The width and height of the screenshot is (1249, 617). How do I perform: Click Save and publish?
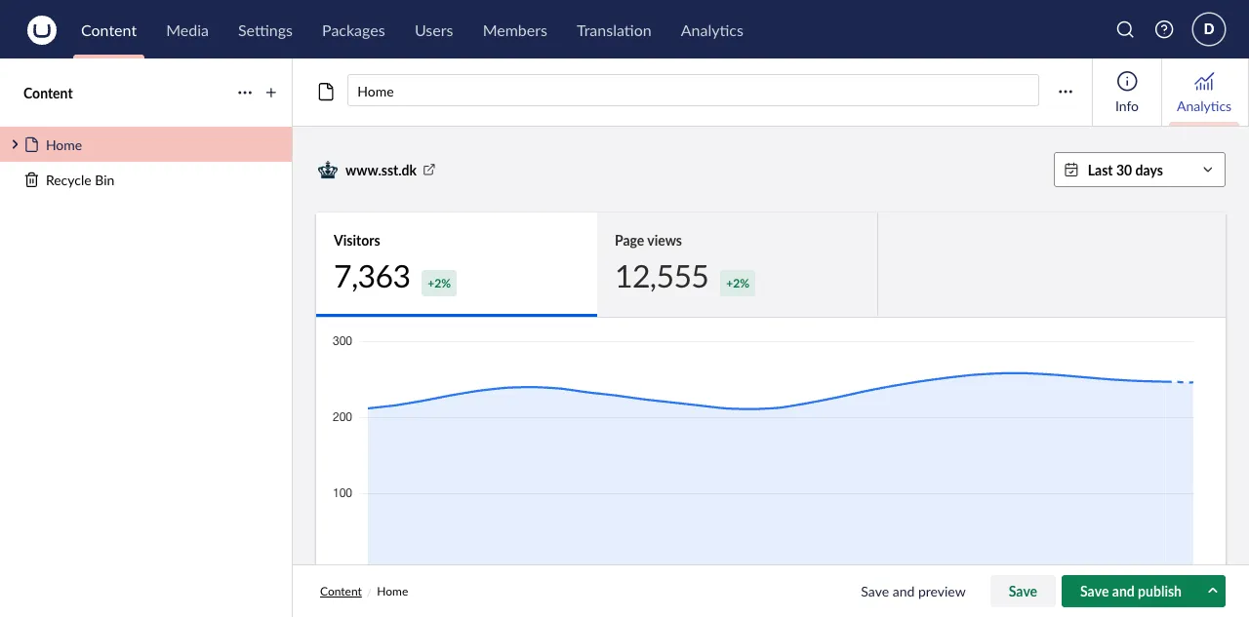[1131, 591]
